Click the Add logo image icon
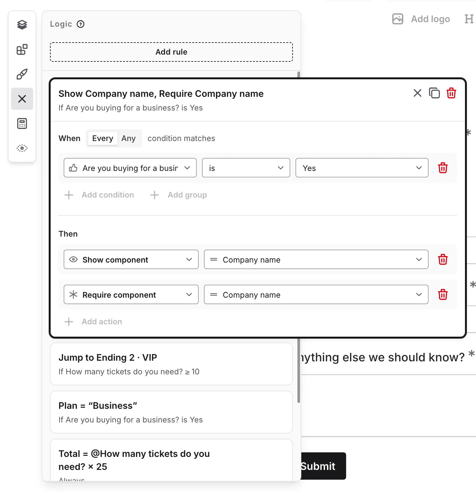This screenshot has width=476, height=492. [398, 19]
